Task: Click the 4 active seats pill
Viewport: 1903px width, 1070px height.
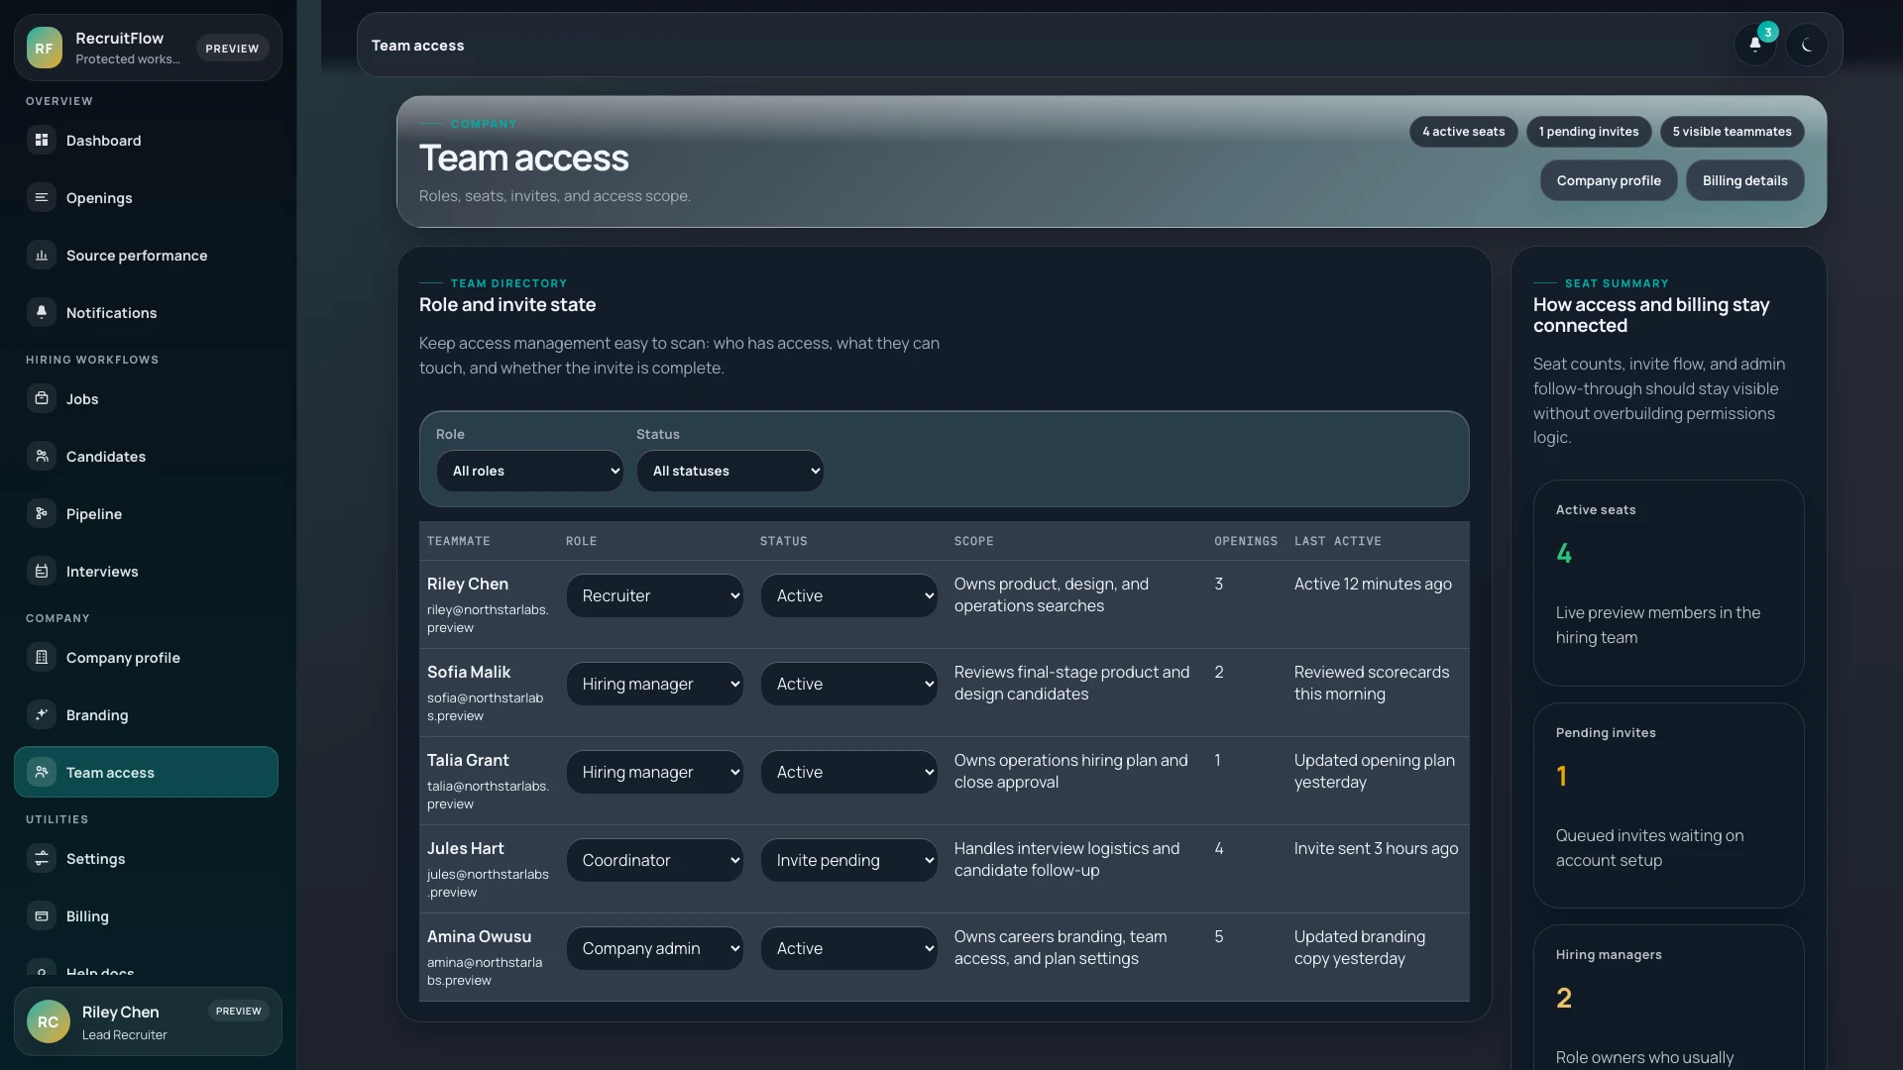Action: click(1463, 132)
